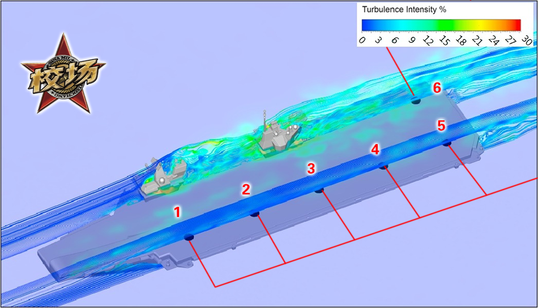Click the 0 tick label on the legend

(x=362, y=40)
